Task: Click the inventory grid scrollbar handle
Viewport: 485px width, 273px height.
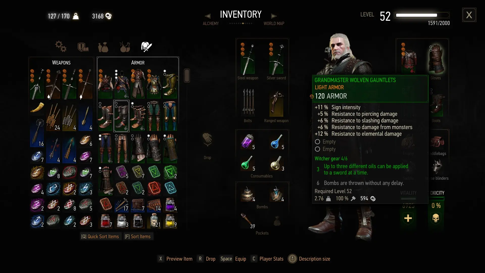Action: point(187,75)
